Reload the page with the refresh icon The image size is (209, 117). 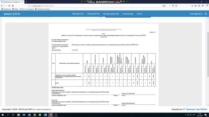click(x=9, y=6)
